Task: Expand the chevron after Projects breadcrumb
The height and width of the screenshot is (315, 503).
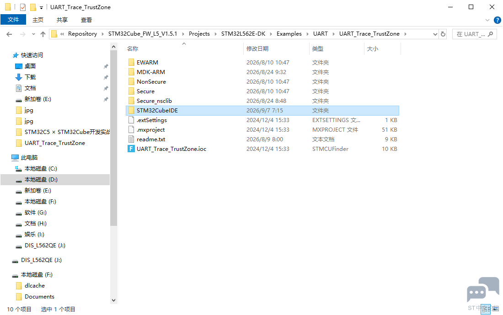Action: pyautogui.click(x=215, y=34)
